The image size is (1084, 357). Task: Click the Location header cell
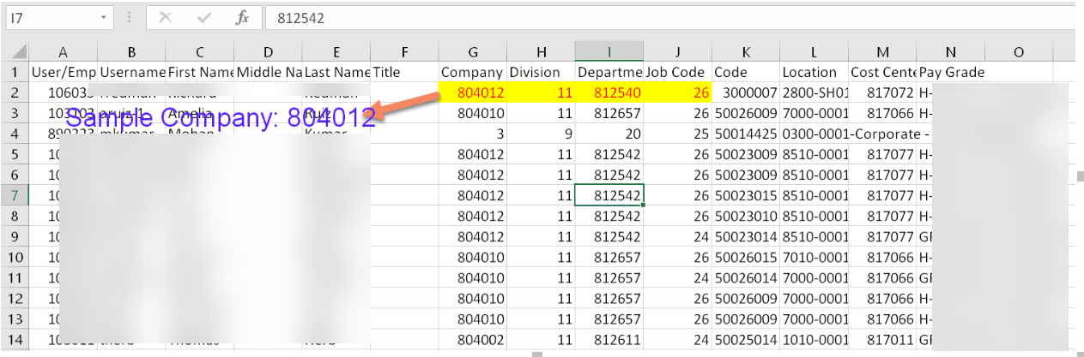(x=814, y=73)
